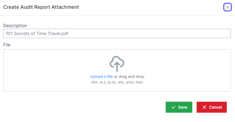The height and width of the screenshot is (122, 235).
Task: Click the 'or drag and drop' text
Action: pos(129,76)
